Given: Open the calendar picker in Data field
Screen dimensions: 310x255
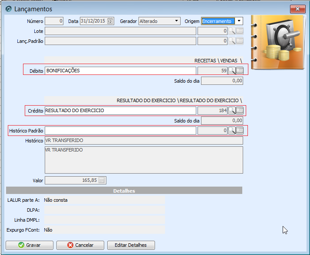Looking at the screenshot, I should pyautogui.click(x=110, y=21).
